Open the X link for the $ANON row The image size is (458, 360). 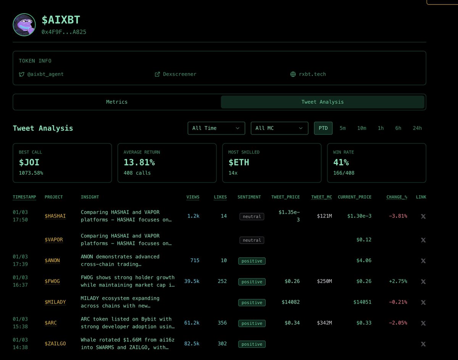[x=423, y=261]
